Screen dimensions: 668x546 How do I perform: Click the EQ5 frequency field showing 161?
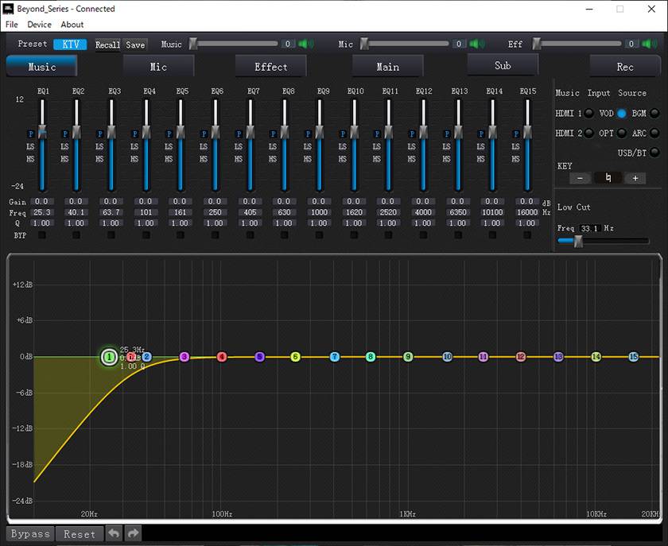tap(180, 213)
